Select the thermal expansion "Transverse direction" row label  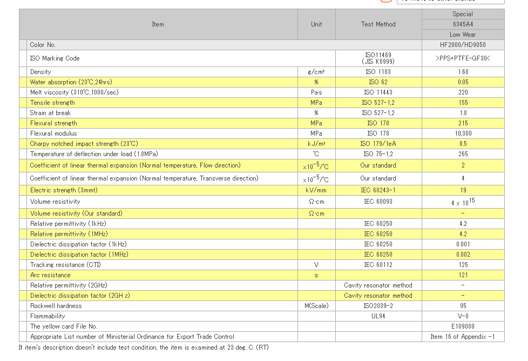pos(144,178)
